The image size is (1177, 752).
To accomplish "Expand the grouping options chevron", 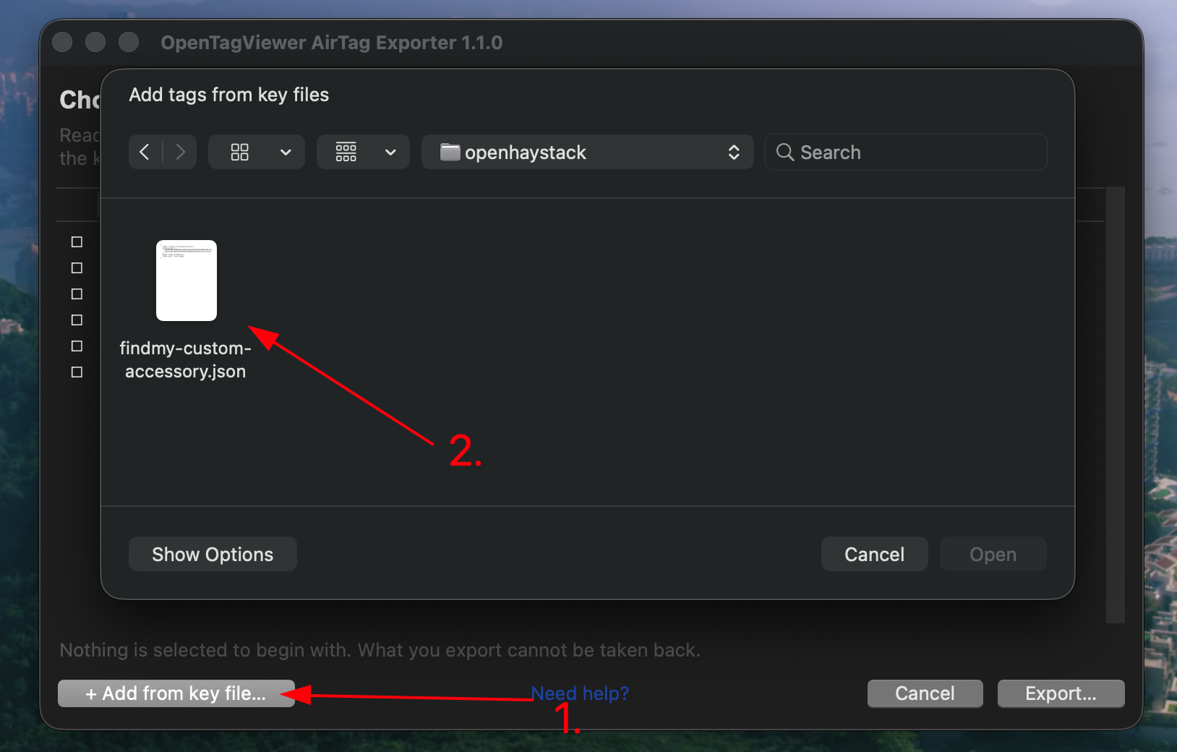I will pyautogui.click(x=390, y=153).
